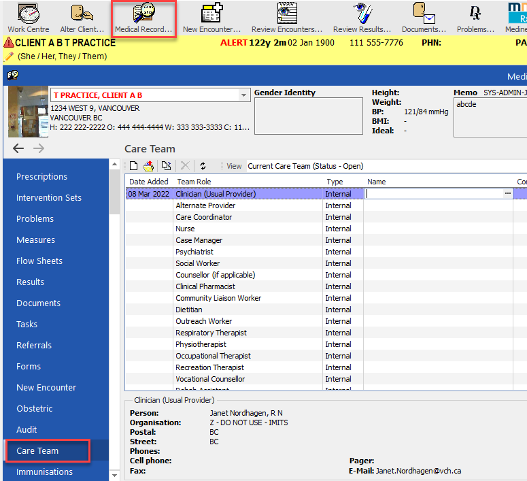527x481 pixels.
Task: Open Alter Client icon
Action: coord(82,18)
